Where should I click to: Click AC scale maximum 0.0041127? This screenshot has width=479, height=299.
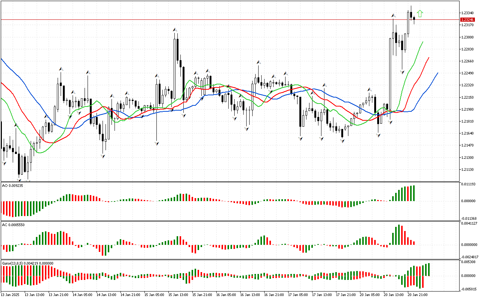click(470, 224)
